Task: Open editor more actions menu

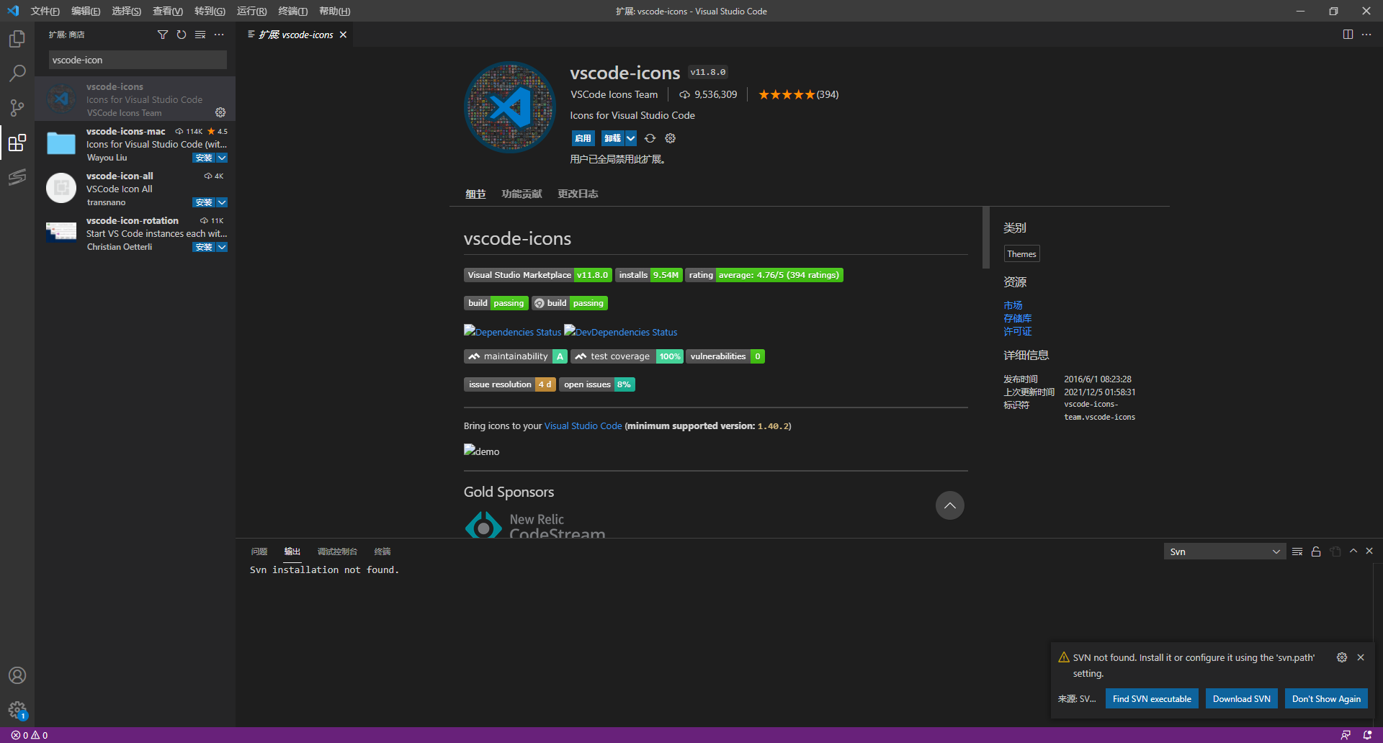Action: 1366,35
